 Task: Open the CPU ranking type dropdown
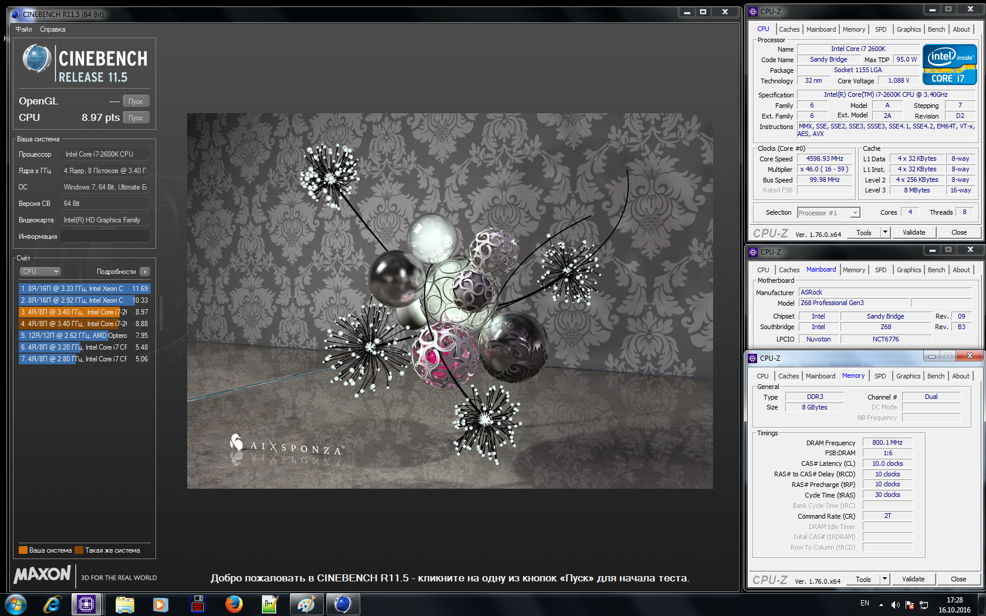coord(40,272)
